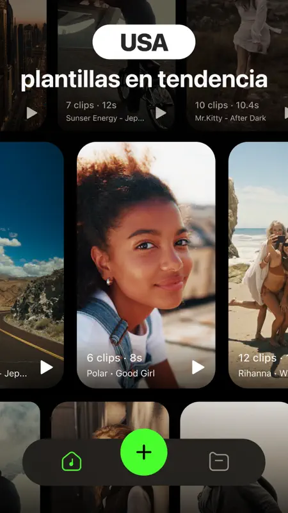Play the dark city skyline template
The width and height of the screenshot is (288, 513).
31,113
